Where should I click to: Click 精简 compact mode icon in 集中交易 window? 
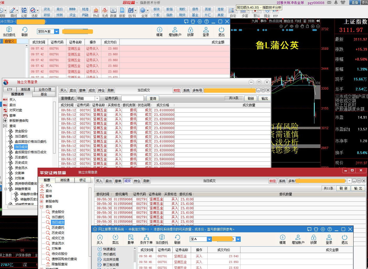pos(159,32)
